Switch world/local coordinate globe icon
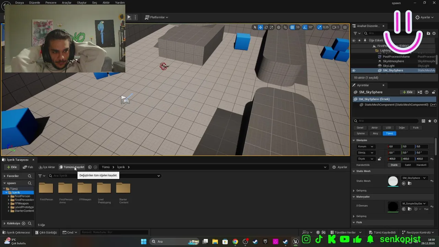The image size is (439, 247). 278,27
